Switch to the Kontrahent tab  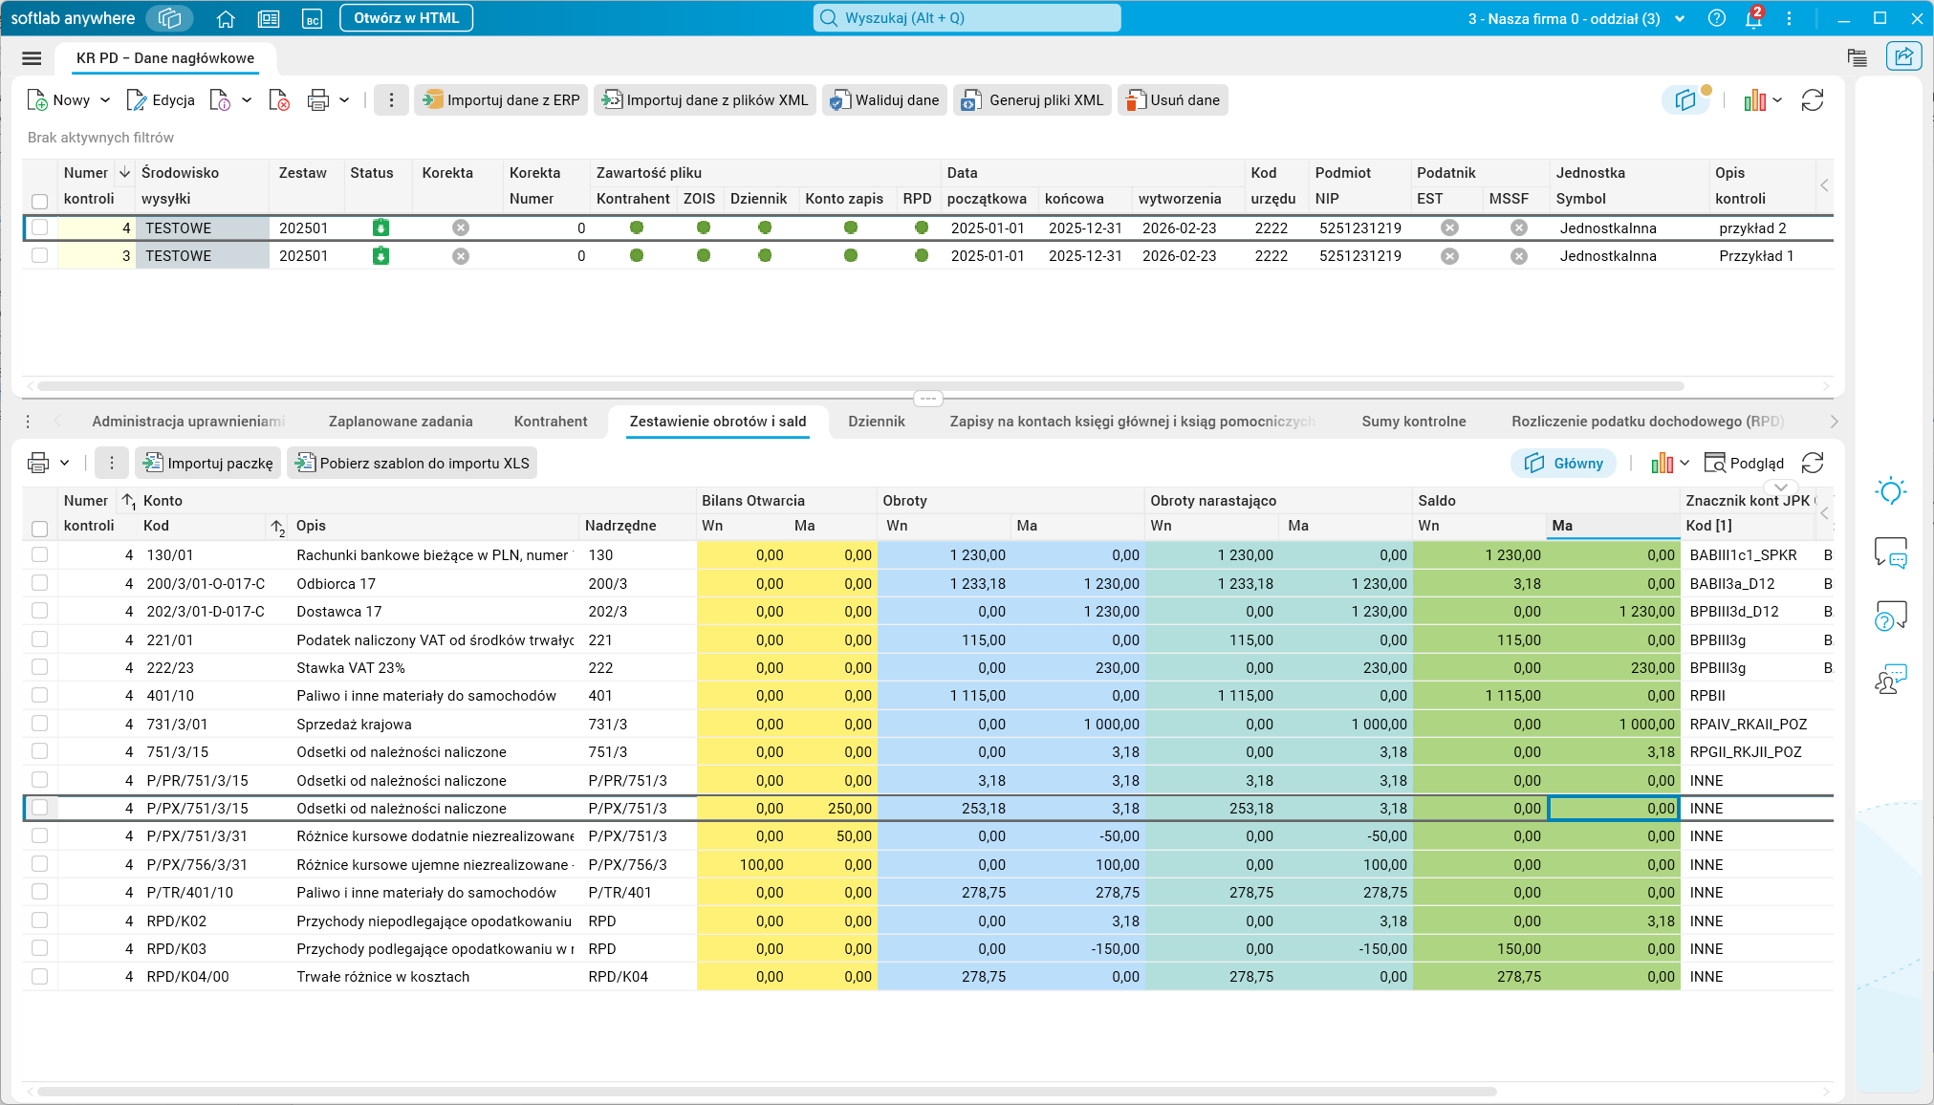pyautogui.click(x=551, y=422)
